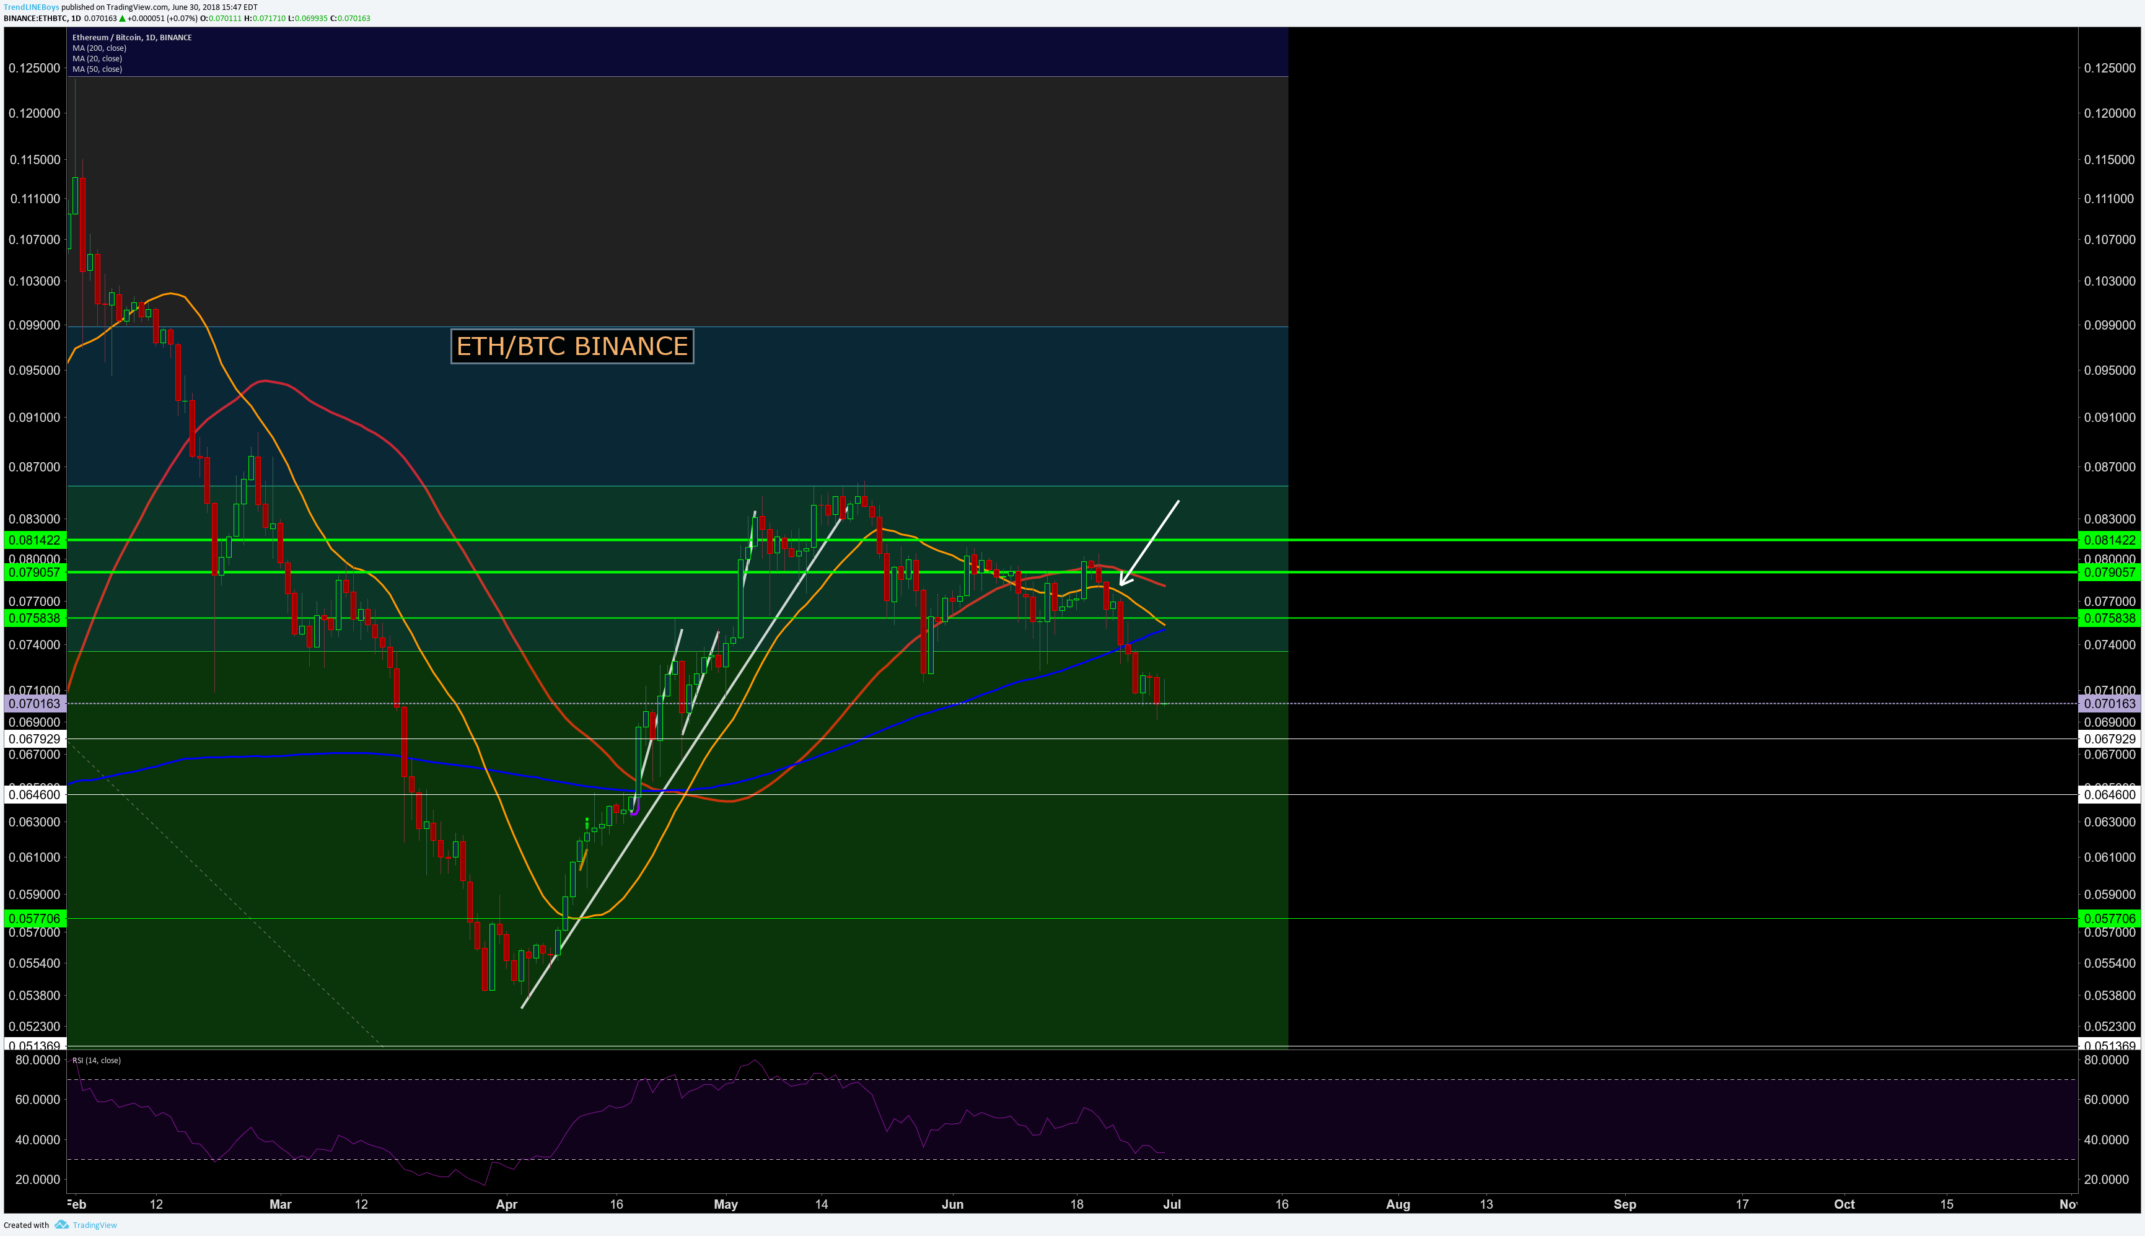Click the RSI (14, close) indicator label
Viewport: 2145px width, 1236px height.
click(x=96, y=1060)
